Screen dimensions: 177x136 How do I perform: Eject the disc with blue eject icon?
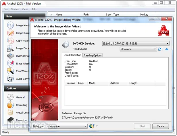[167, 49]
